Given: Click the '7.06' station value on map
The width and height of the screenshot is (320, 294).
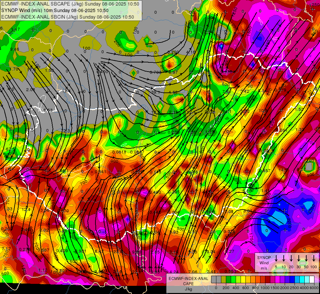Looking at the screenshot, I should pyautogui.click(x=193, y=272).
